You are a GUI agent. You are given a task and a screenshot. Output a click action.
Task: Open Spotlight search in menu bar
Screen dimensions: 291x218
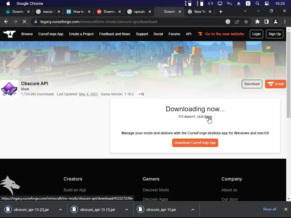[257, 3]
